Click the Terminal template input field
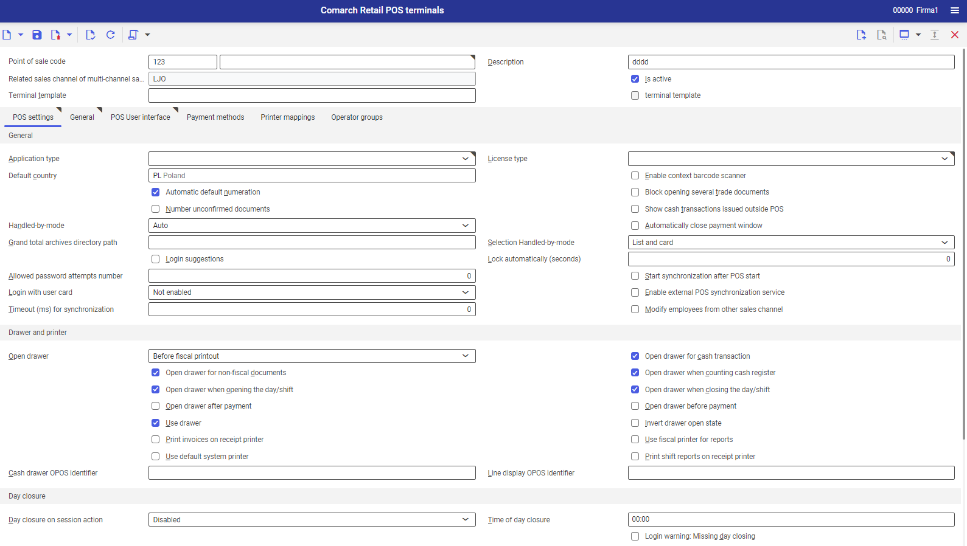Image resolution: width=967 pixels, height=546 pixels. 312,95
